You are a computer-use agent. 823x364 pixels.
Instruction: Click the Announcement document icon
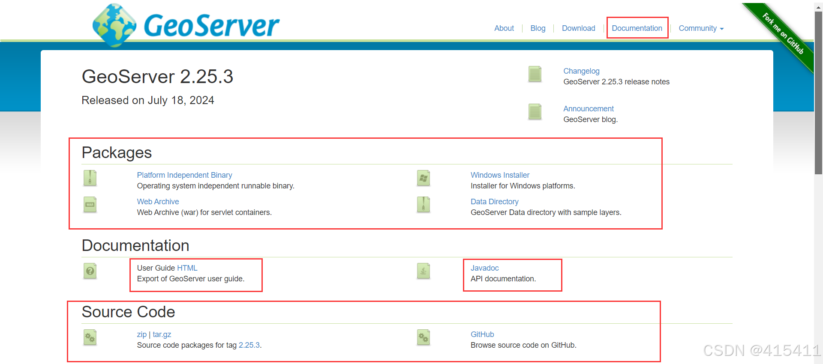[x=535, y=112]
